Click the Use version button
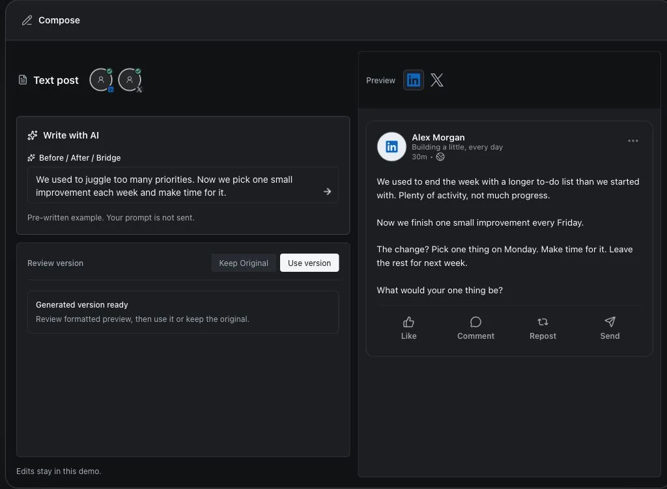 pos(309,263)
